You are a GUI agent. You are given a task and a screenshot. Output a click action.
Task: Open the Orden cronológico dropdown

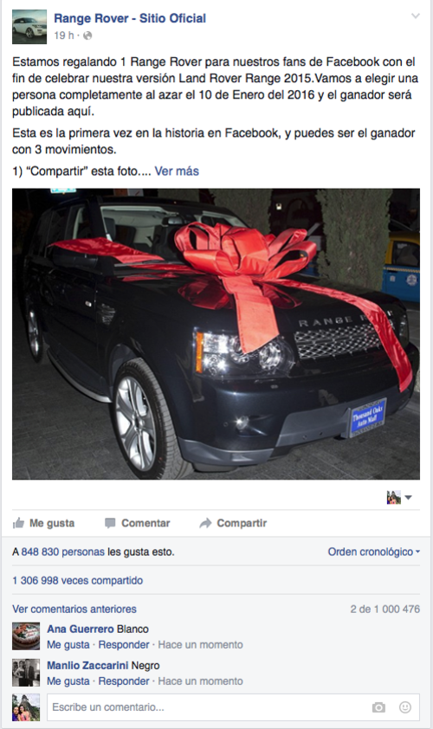point(373,552)
